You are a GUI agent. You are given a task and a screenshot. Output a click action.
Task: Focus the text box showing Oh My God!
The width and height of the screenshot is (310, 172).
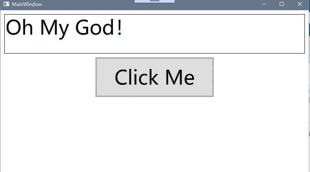coord(155,34)
